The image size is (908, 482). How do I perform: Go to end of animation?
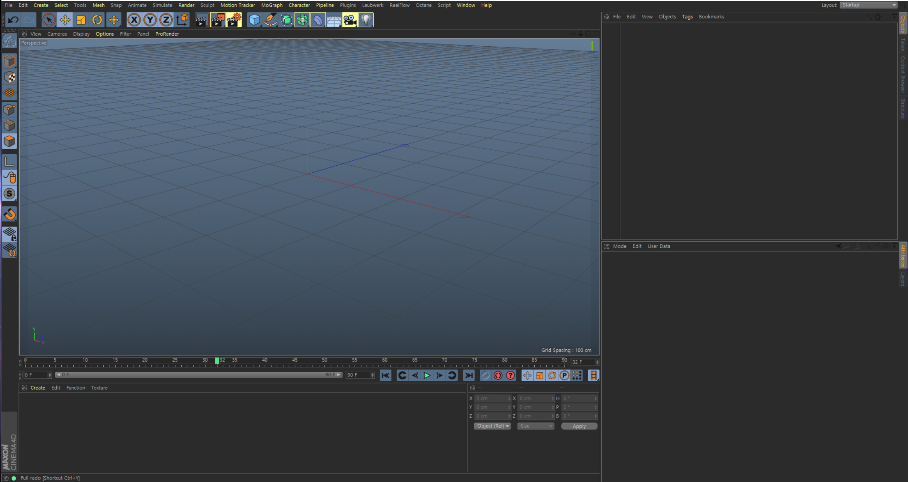click(x=469, y=375)
